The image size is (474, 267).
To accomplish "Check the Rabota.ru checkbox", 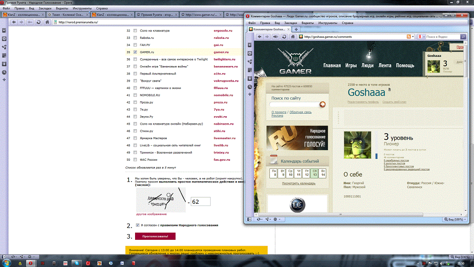I will point(135,38).
